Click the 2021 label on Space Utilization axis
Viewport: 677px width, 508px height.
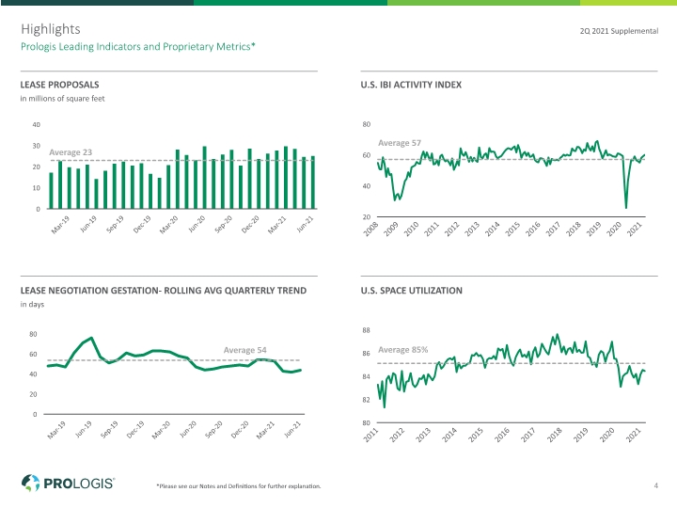pyautogui.click(x=634, y=435)
